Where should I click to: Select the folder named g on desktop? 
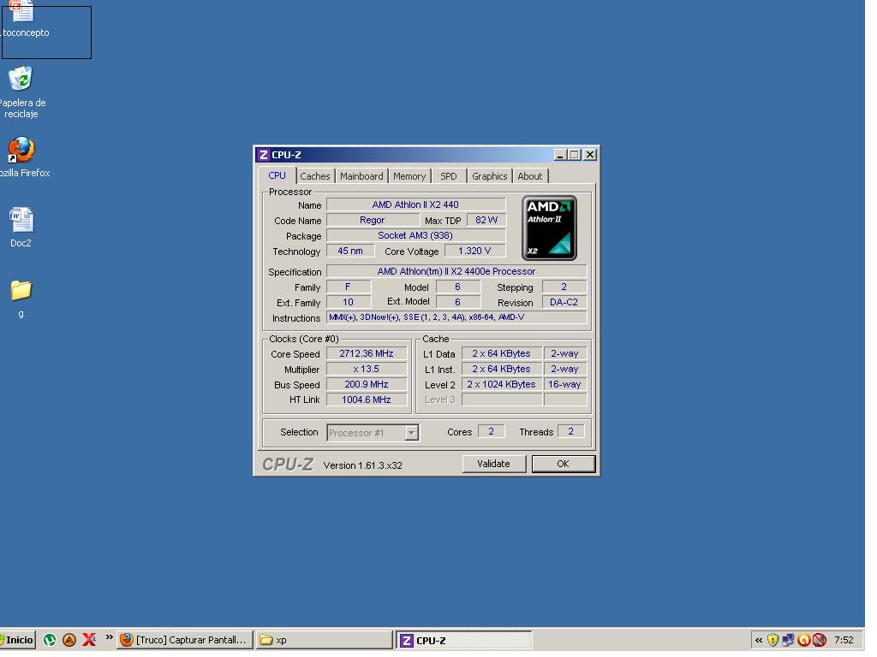(21, 291)
